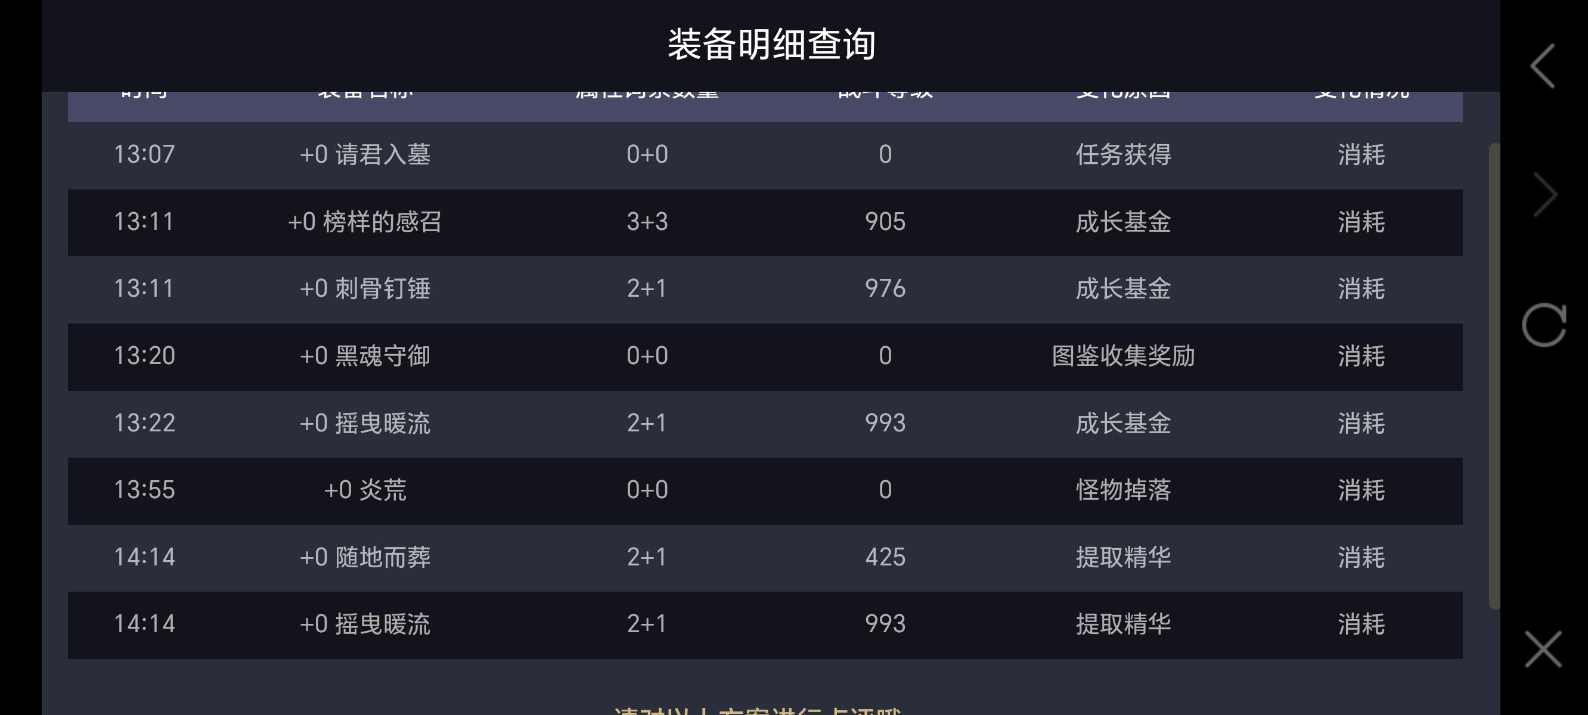Tap the +0 随地而葬 equipment name
1588x715 pixels.
coord(365,557)
